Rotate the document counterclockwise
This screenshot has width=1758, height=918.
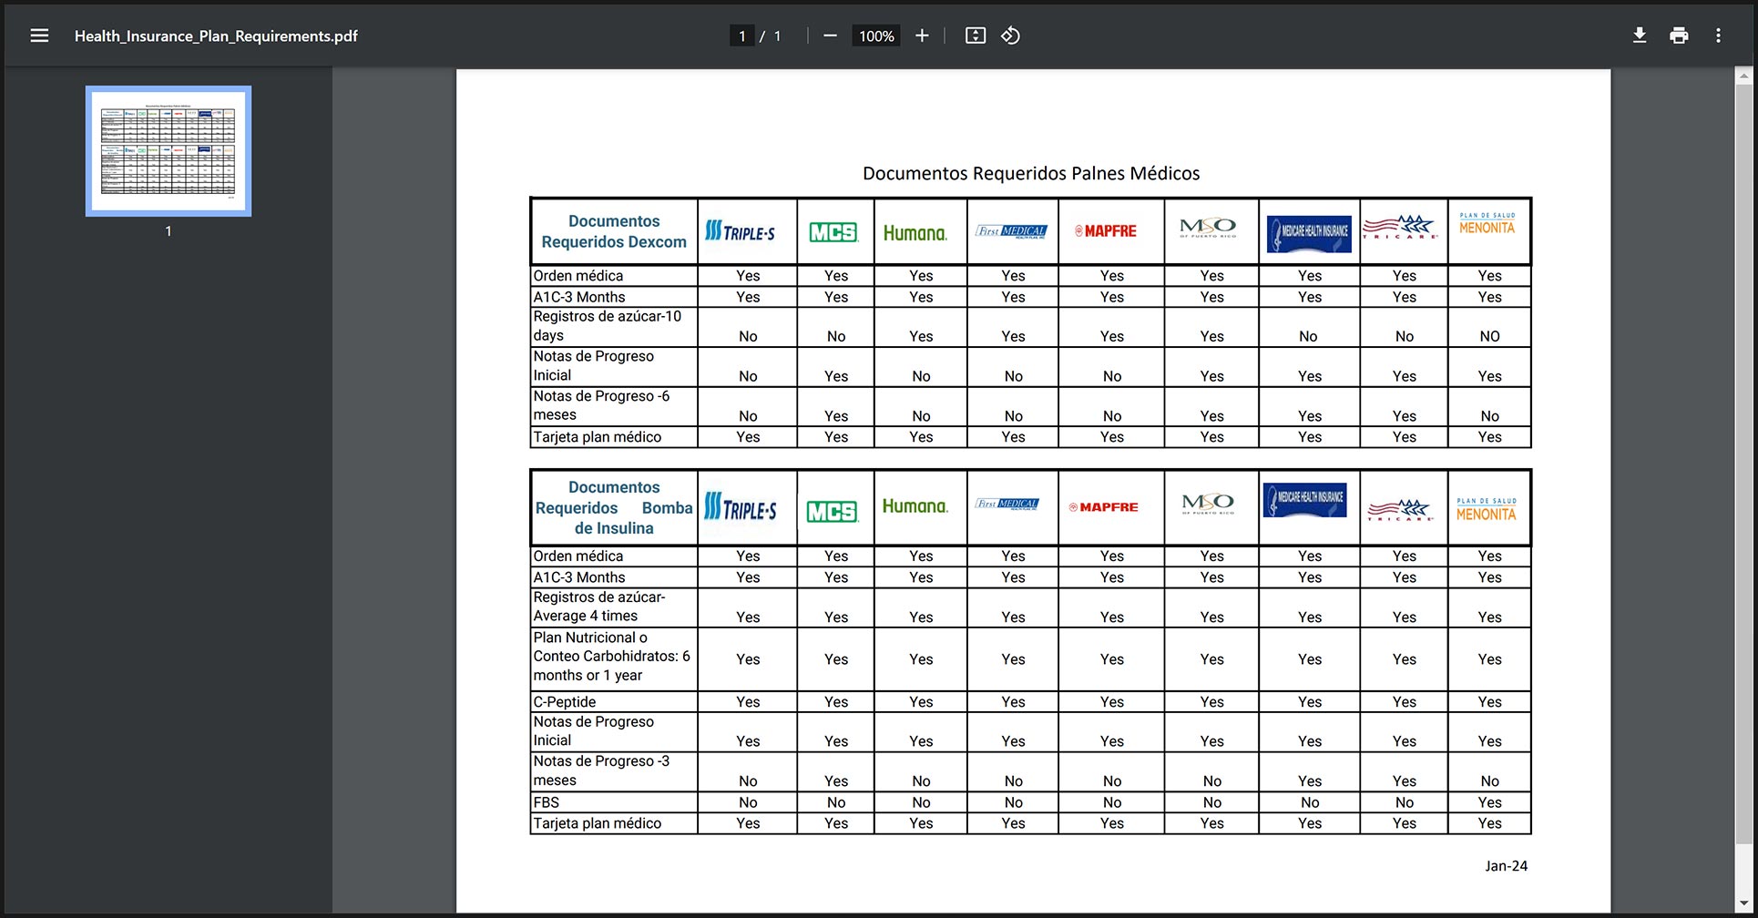[1010, 36]
